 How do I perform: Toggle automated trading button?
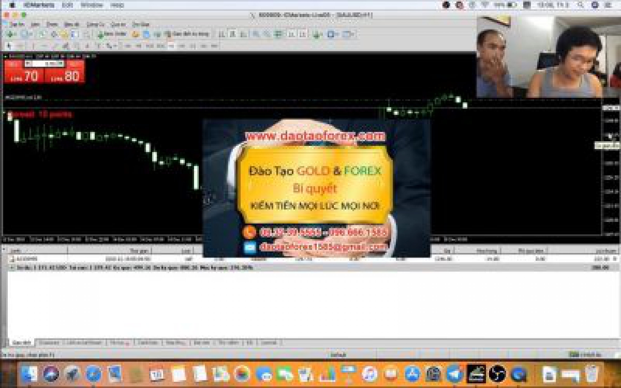click(x=187, y=34)
